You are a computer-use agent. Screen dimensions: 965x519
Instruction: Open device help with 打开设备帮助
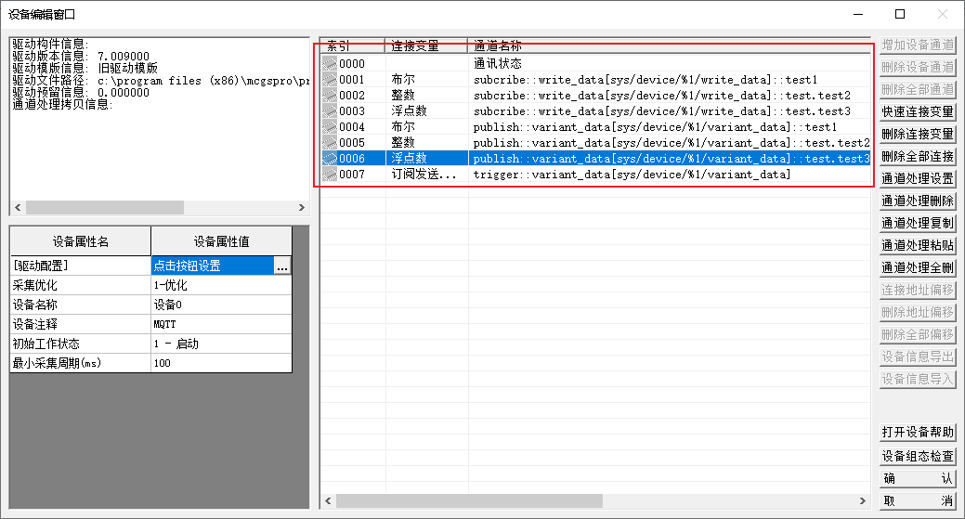click(x=917, y=433)
